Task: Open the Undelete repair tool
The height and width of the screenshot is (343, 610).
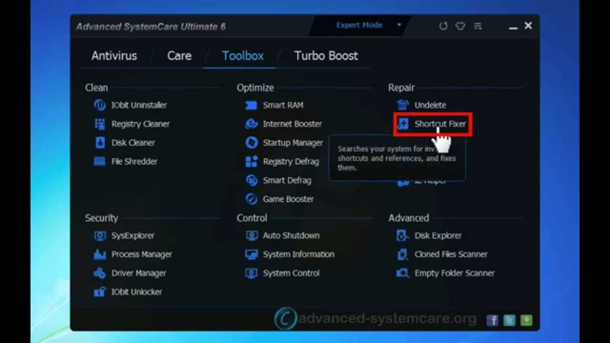Action: pyautogui.click(x=421, y=105)
